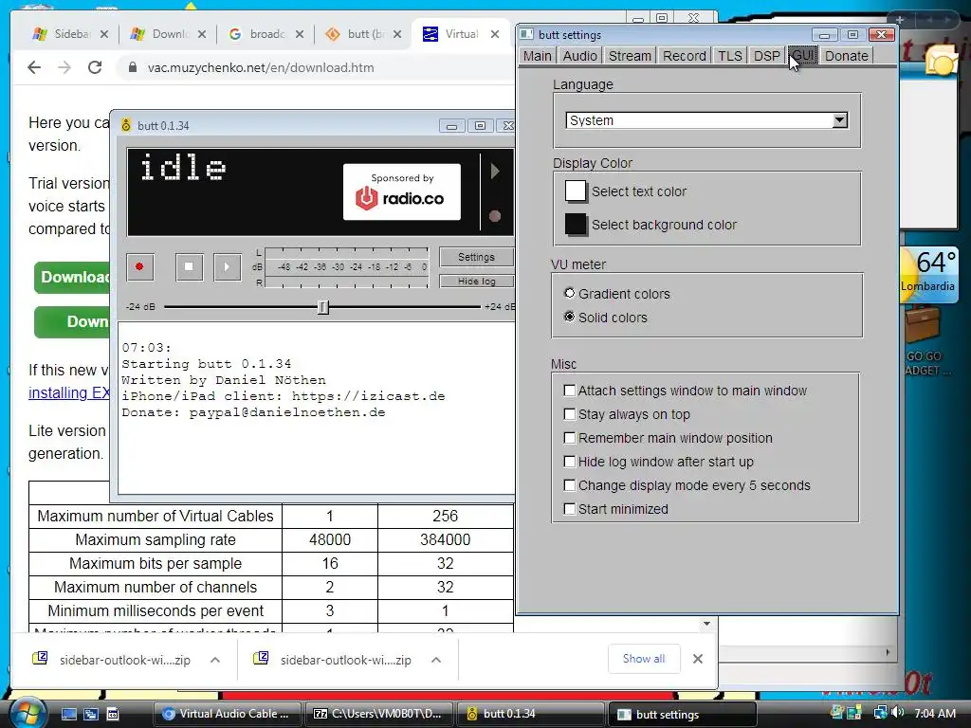The width and height of the screenshot is (971, 728).
Task: Enable Hide log window after start up
Action: point(569,462)
